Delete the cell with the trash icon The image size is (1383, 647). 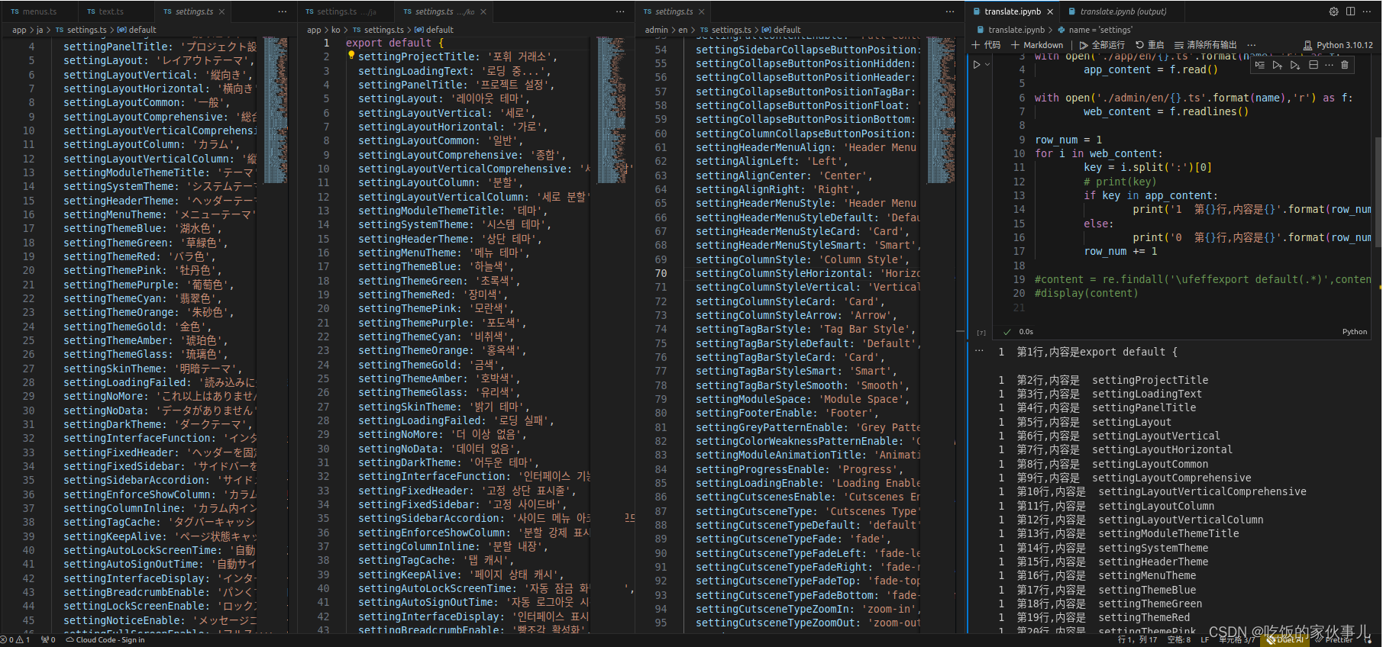[1345, 66]
